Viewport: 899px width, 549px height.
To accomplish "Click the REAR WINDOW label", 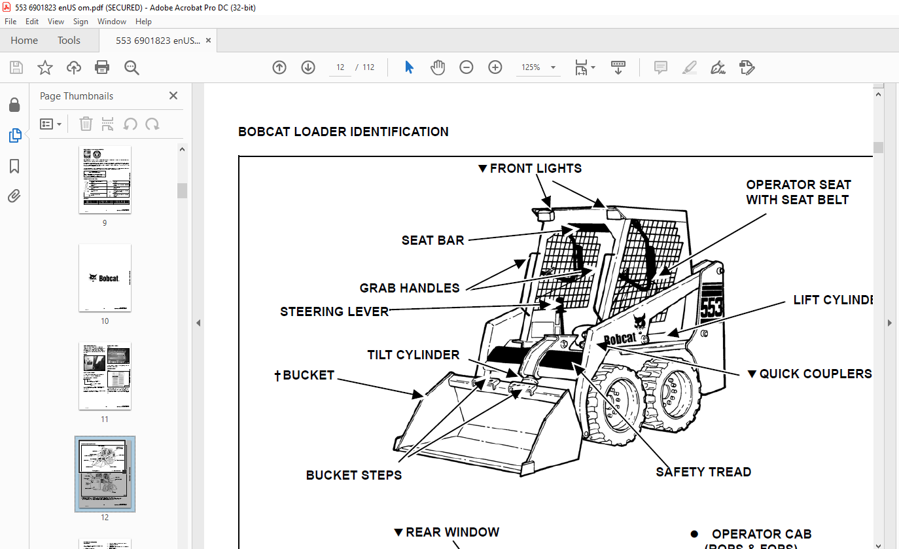I will point(452,532).
